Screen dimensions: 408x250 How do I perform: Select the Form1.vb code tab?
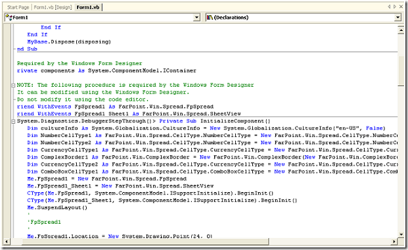pos(88,7)
